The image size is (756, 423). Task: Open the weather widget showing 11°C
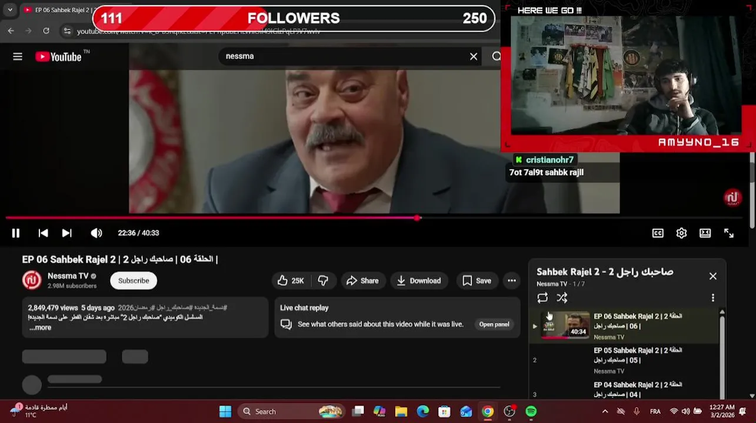pyautogui.click(x=38, y=411)
